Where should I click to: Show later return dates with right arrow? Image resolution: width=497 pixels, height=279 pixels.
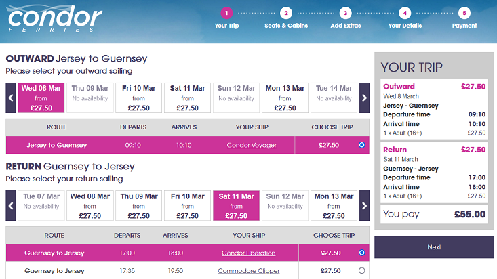click(364, 206)
